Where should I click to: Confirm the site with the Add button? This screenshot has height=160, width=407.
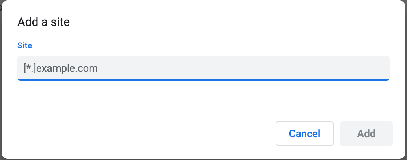tap(366, 134)
